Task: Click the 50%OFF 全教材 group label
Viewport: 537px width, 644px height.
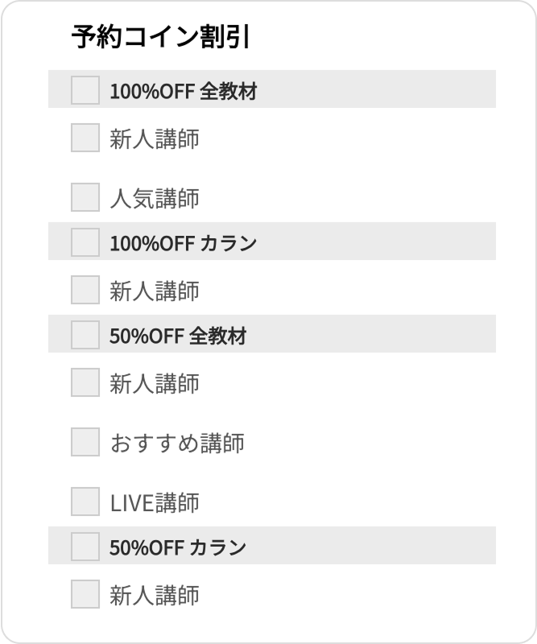Action: [x=177, y=335]
